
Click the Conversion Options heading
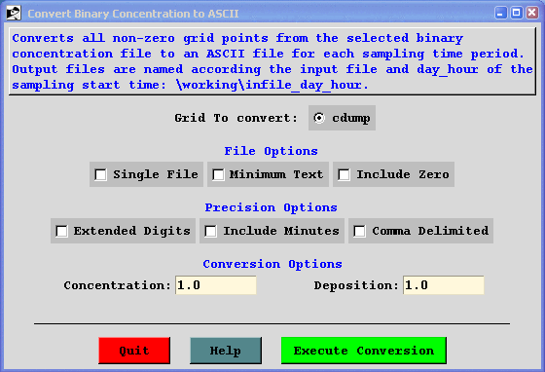point(272,264)
